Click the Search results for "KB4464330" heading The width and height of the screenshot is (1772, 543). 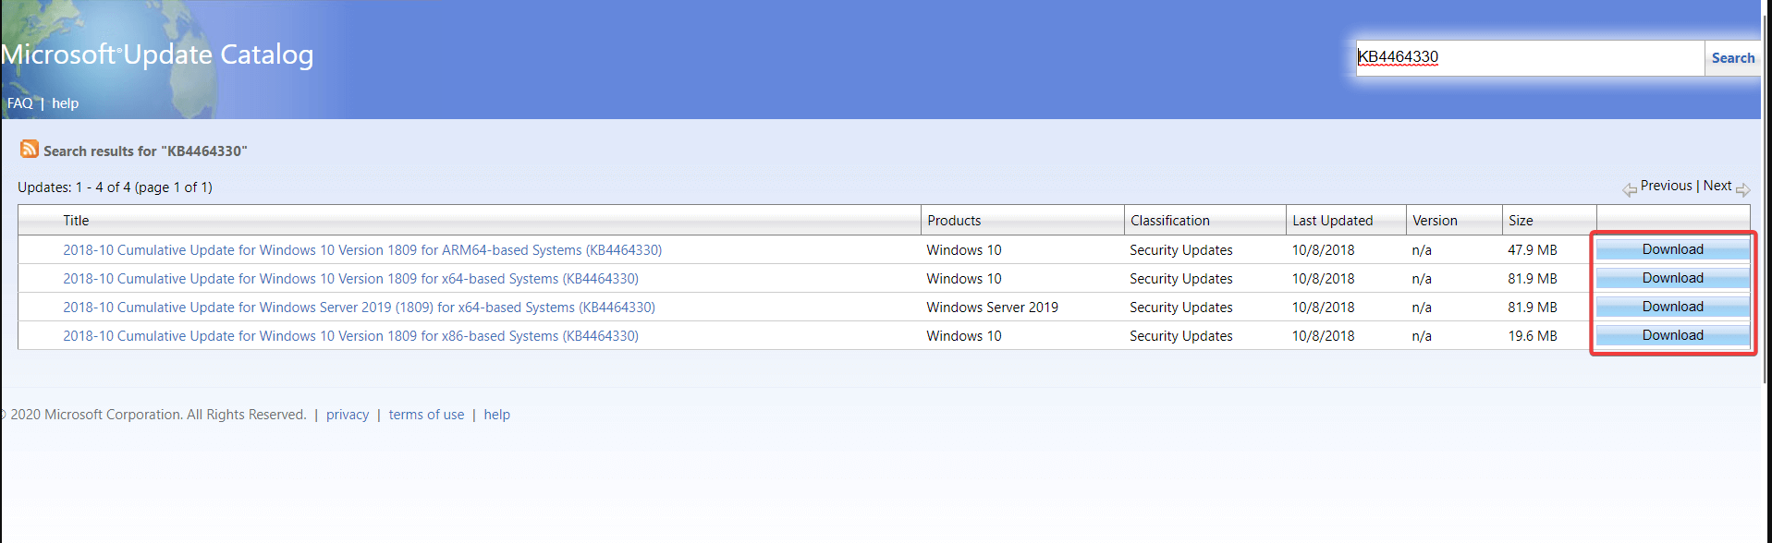tap(145, 151)
